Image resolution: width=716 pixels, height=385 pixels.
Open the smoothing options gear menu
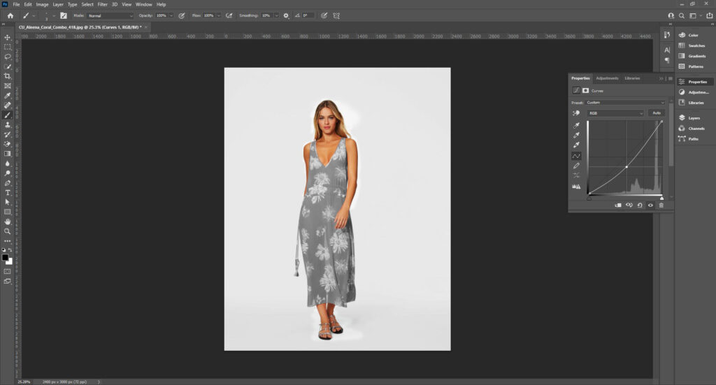pos(286,15)
